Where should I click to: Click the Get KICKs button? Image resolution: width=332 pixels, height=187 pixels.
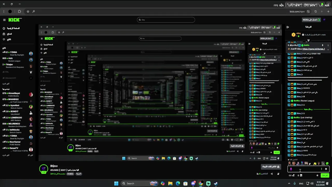(312, 20)
